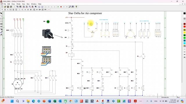Open the fuses component group
186x104 pixels.
click(x=5, y=10)
